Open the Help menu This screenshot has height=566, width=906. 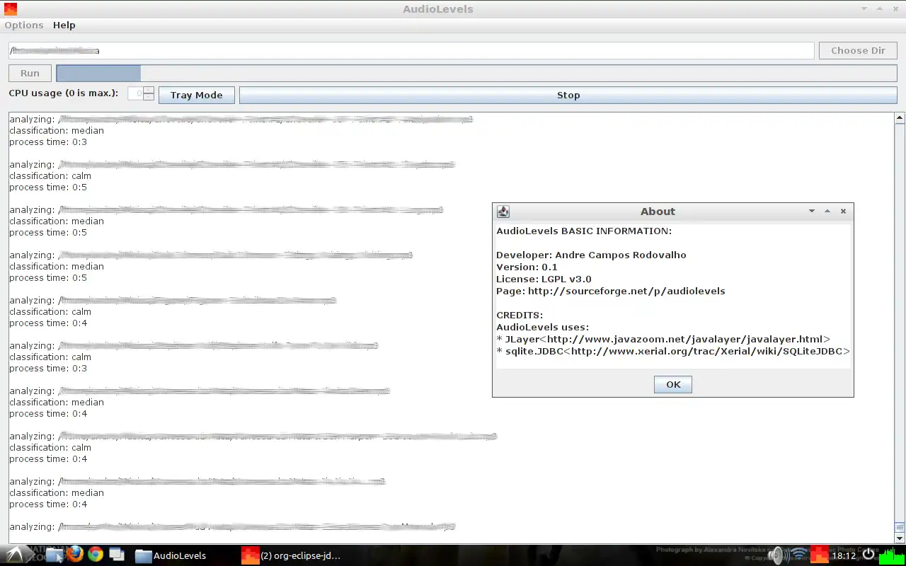(x=64, y=25)
